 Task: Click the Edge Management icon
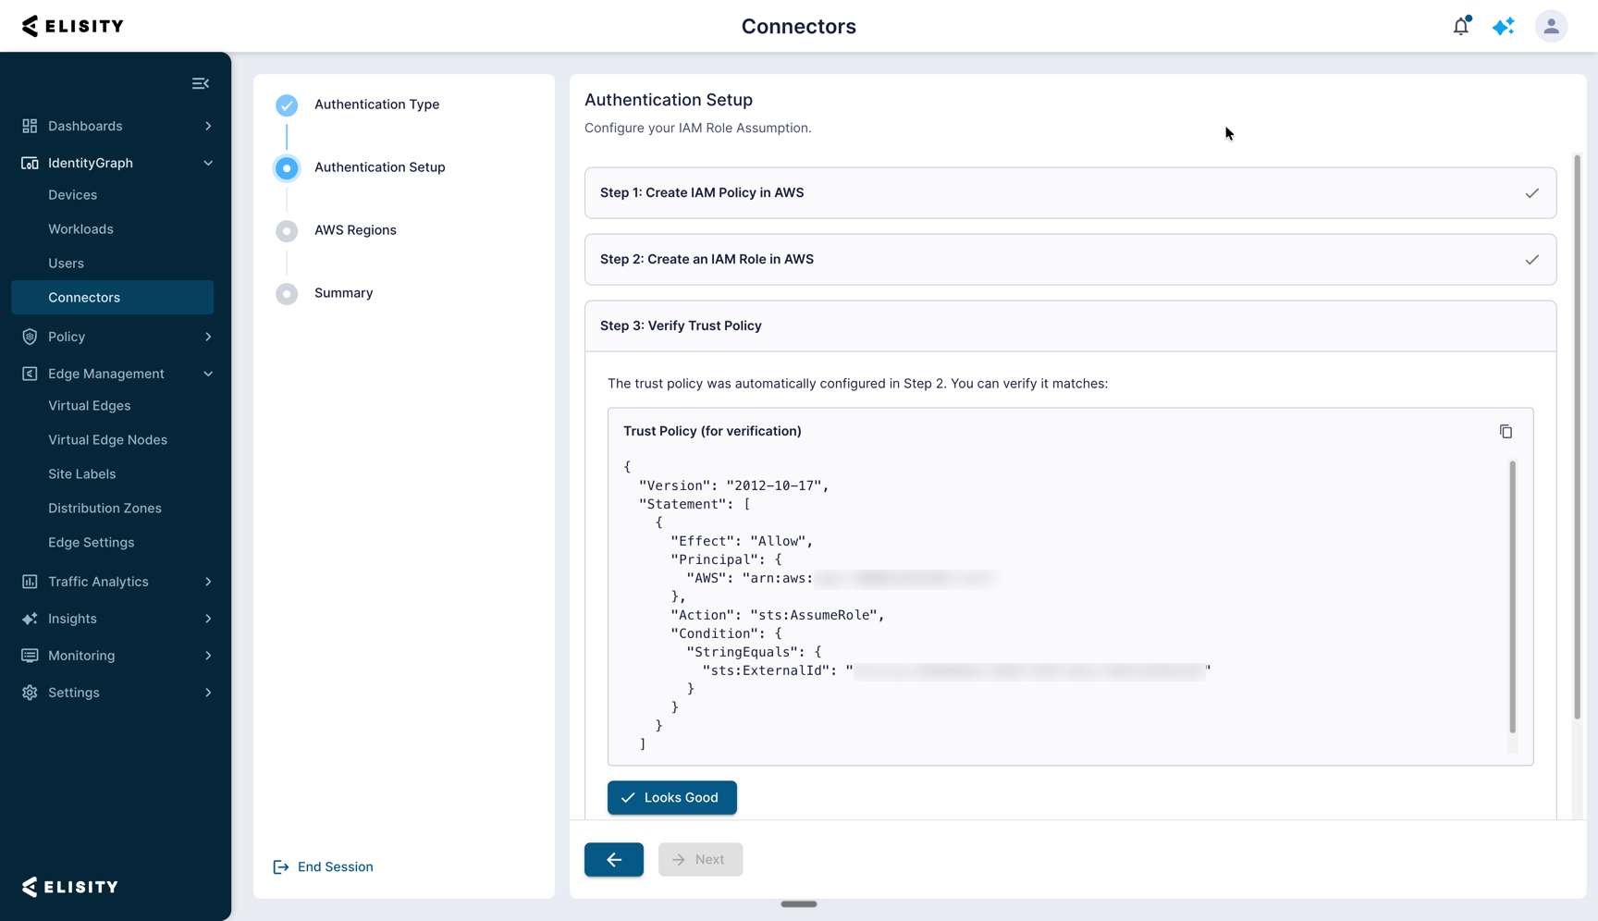[x=30, y=374]
